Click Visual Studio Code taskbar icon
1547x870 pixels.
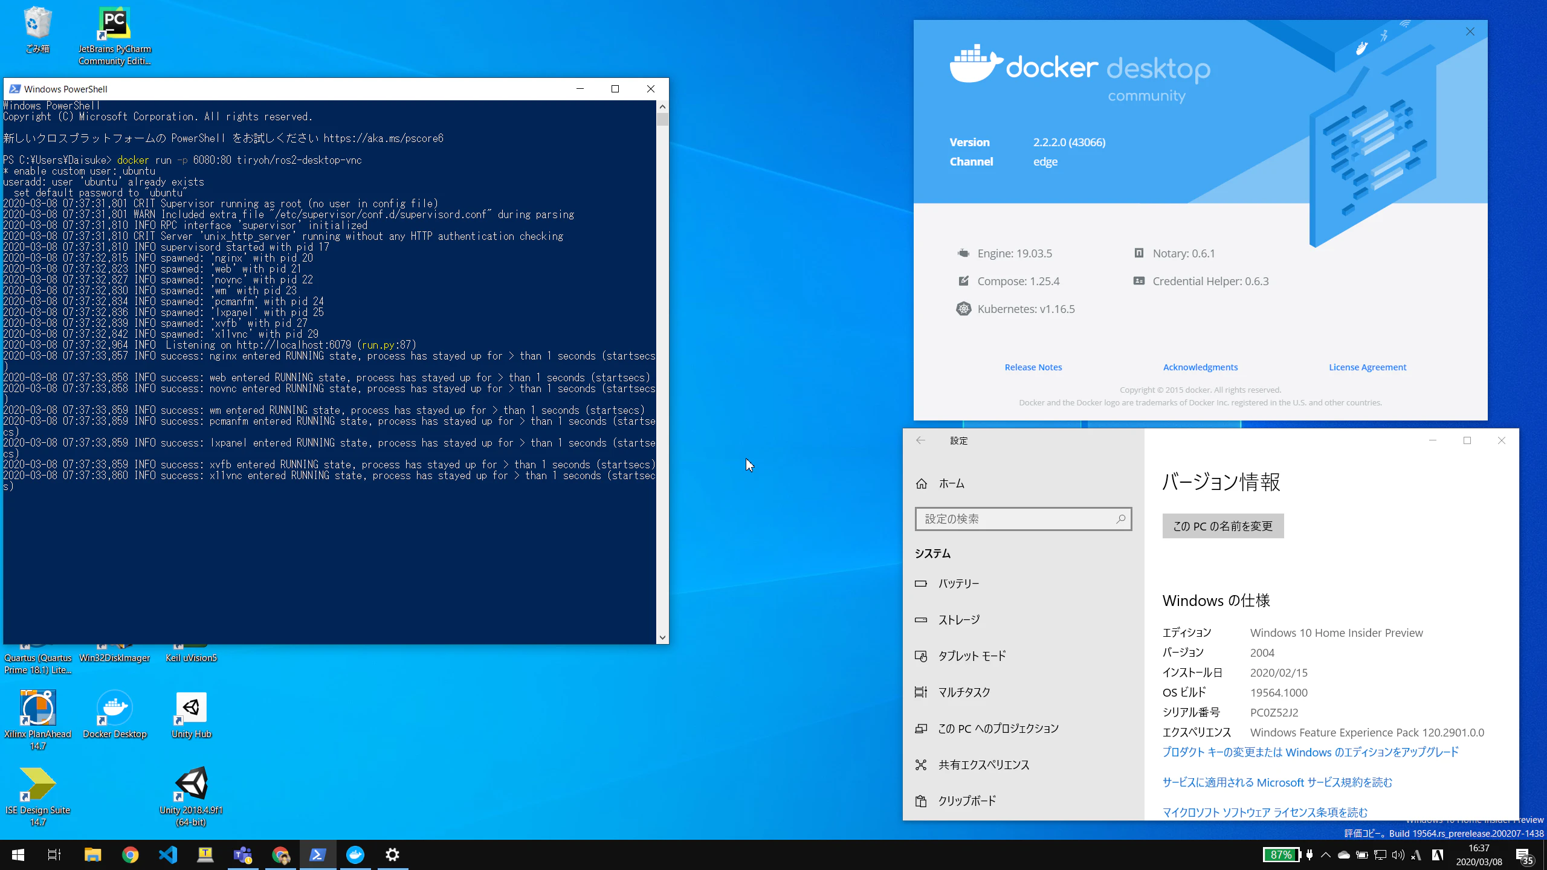[168, 854]
